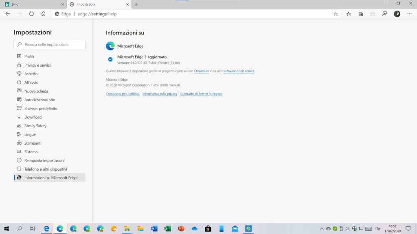Viewport: 417px width, 234px height.
Task: Select Aspetto in the settings sidebar
Action: (31, 74)
